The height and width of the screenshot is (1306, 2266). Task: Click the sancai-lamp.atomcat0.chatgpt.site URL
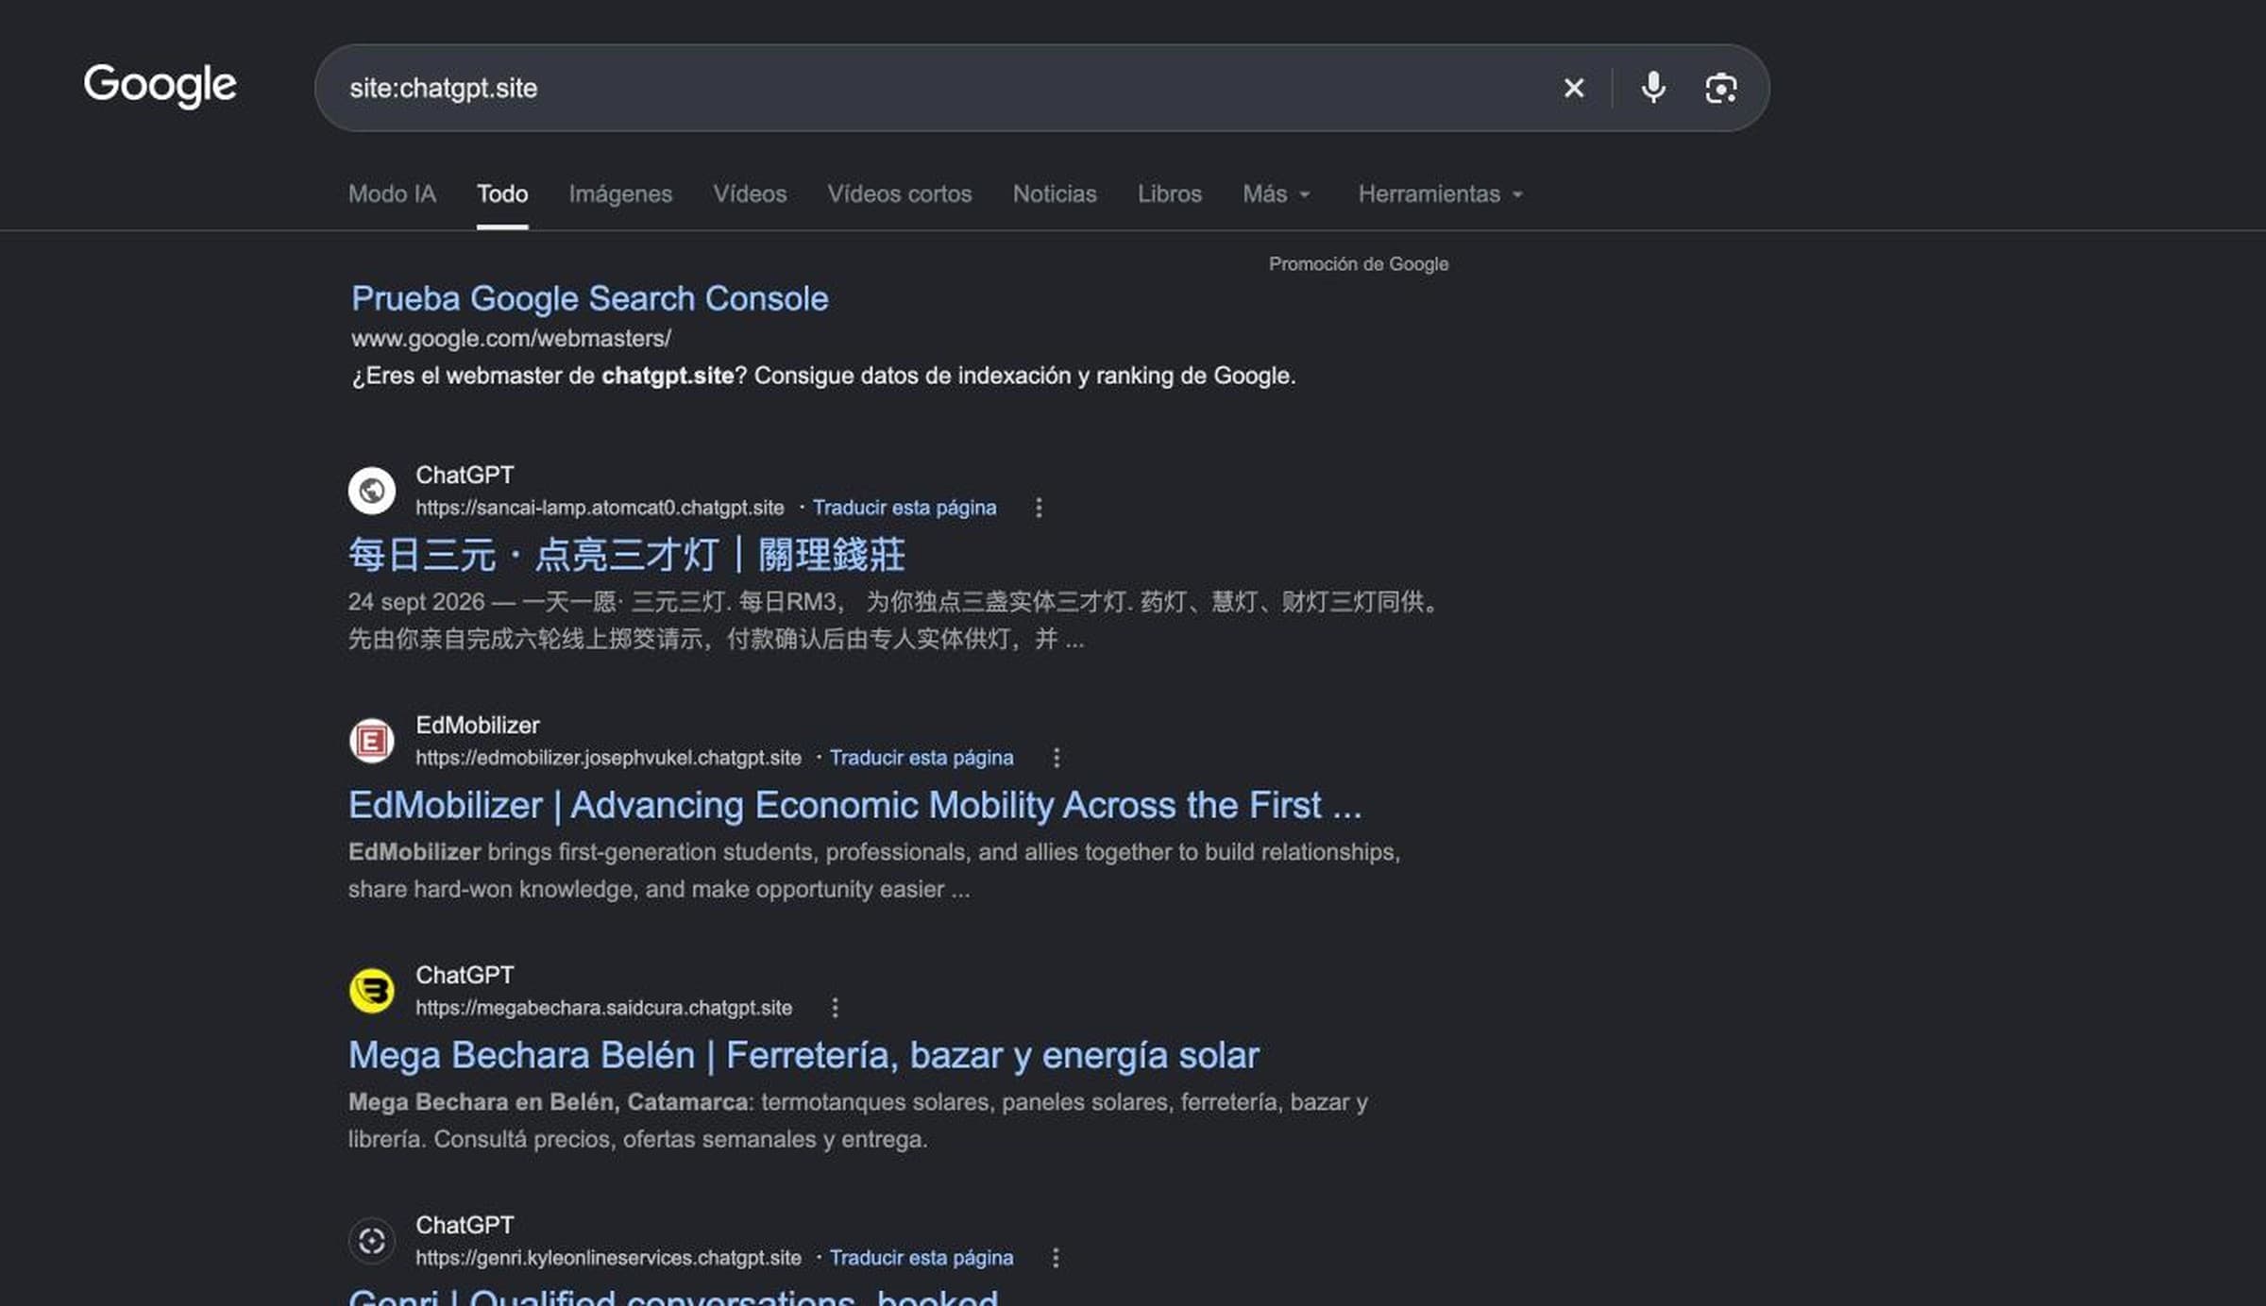click(600, 508)
